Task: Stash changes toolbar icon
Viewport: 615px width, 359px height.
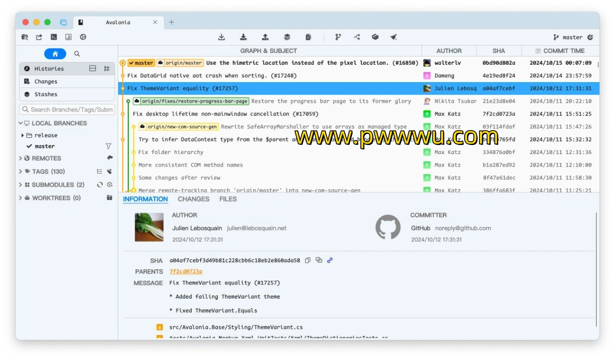Action: pyautogui.click(x=287, y=37)
